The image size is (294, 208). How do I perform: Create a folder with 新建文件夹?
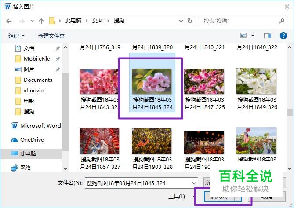click(51, 36)
